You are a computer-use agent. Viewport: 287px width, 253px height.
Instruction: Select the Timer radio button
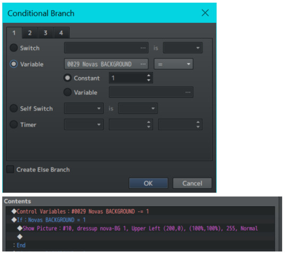pos(13,124)
